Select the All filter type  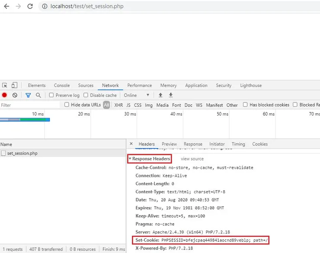click(x=106, y=105)
